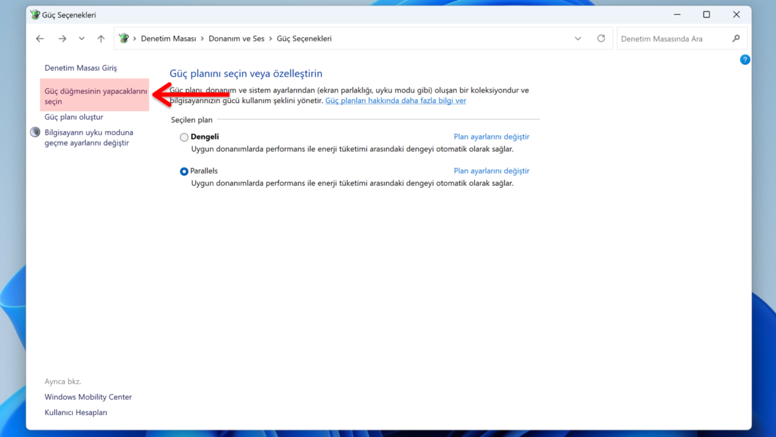Click the search magnifier icon
This screenshot has height=437, width=776.
[x=736, y=39]
